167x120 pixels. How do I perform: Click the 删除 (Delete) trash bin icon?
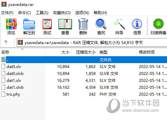pyautogui.click(x=83, y=24)
